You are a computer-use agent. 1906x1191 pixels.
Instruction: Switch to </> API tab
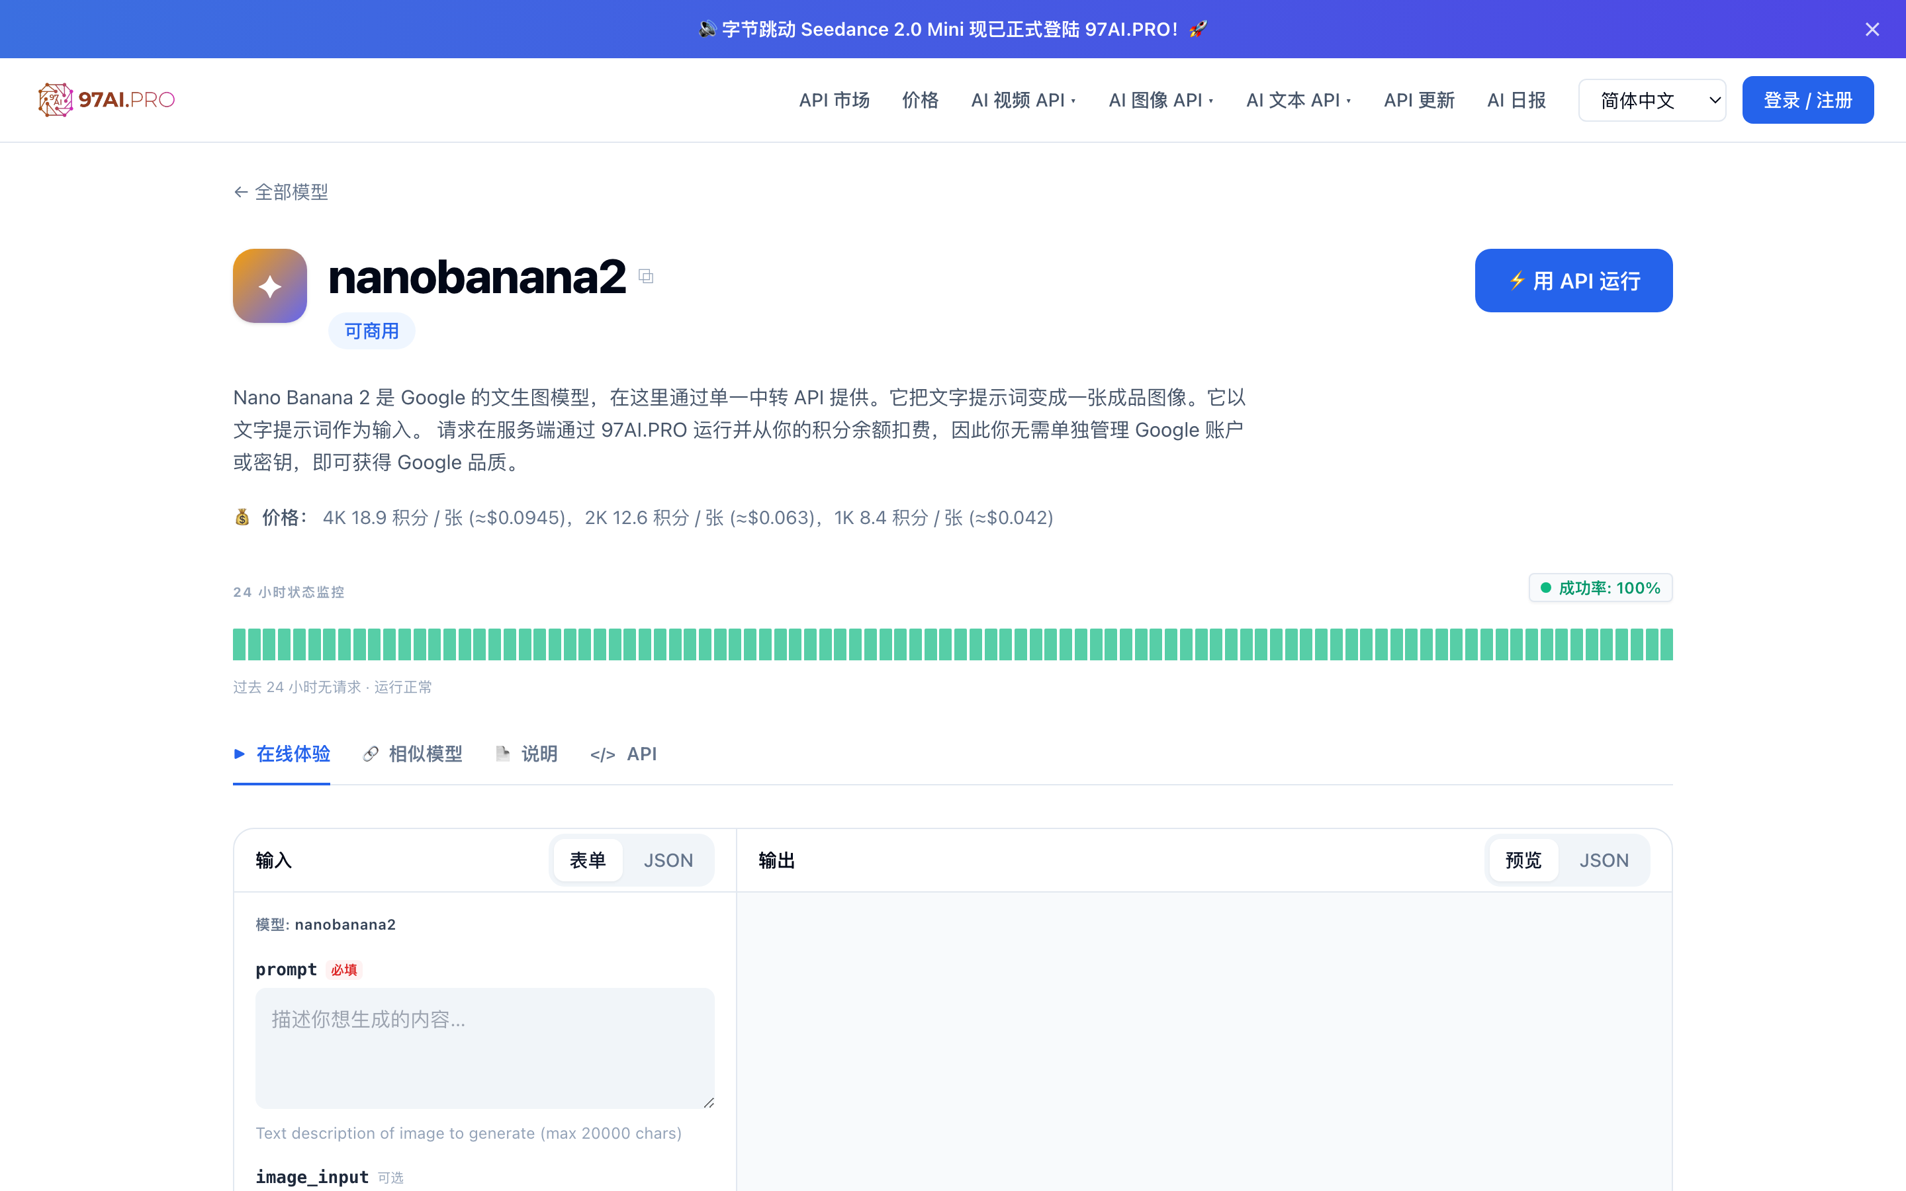click(x=623, y=754)
